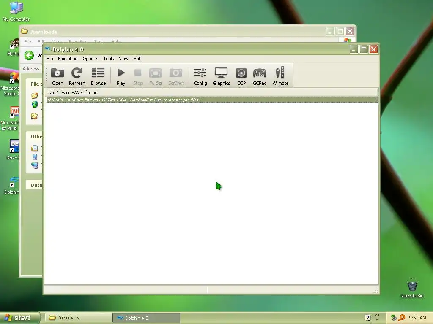433x324 pixels.
Task: Open My Computer desktop icon
Action: click(x=16, y=11)
